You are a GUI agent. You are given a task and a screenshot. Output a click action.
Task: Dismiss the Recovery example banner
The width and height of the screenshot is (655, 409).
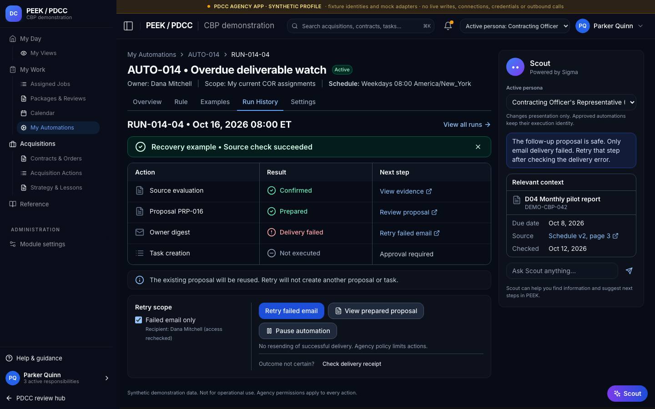pyautogui.click(x=478, y=147)
